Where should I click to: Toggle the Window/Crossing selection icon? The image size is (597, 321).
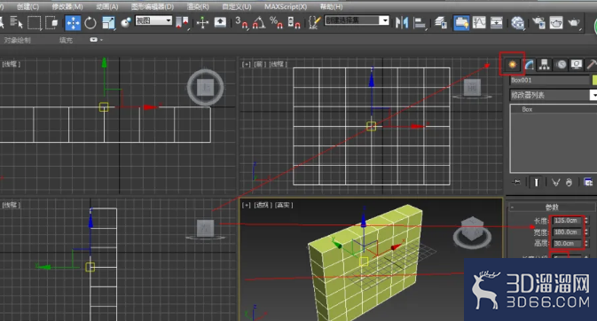51,22
